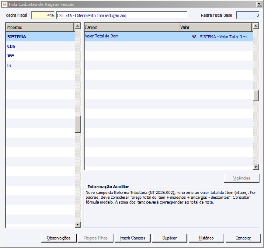
Task: Click the value code 98 cell
Action: click(194, 37)
